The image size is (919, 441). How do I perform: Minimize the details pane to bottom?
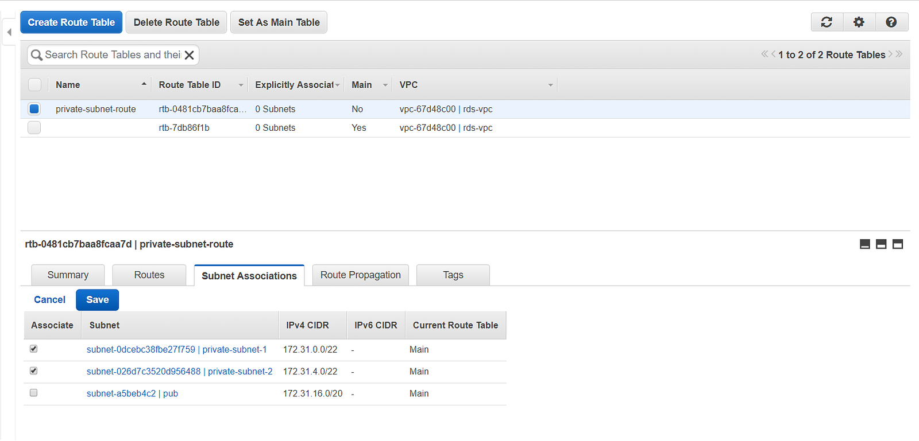(x=865, y=244)
